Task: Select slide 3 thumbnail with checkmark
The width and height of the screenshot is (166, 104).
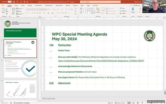Action: pyautogui.click(x=20, y=69)
